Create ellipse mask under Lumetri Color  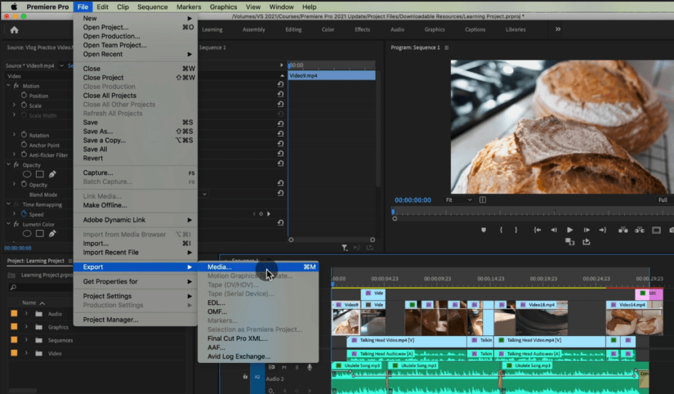coord(27,234)
